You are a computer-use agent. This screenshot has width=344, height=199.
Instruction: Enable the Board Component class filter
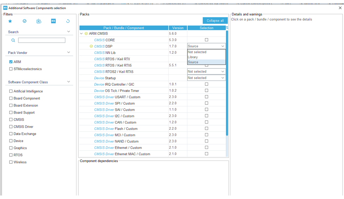click(11, 98)
